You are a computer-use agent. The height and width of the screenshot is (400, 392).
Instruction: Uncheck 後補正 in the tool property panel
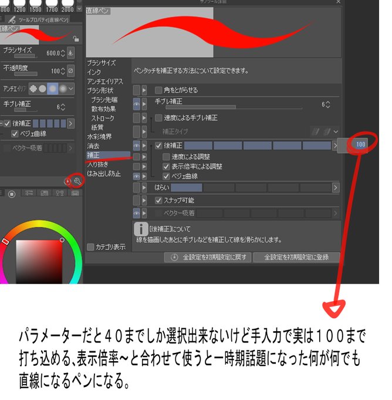[x=7, y=124]
